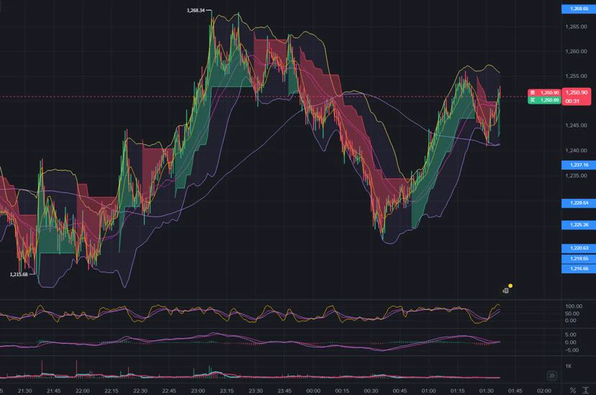Click the 1,260.00 price axis label
Image resolution: width=596 pixels, height=395 pixels.
pyautogui.click(x=576, y=51)
